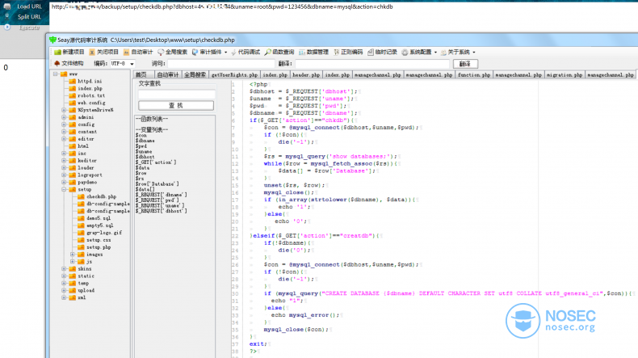This screenshot has width=638, height=358.
Task: Select the skins folder in the tree
Action: click(85, 269)
